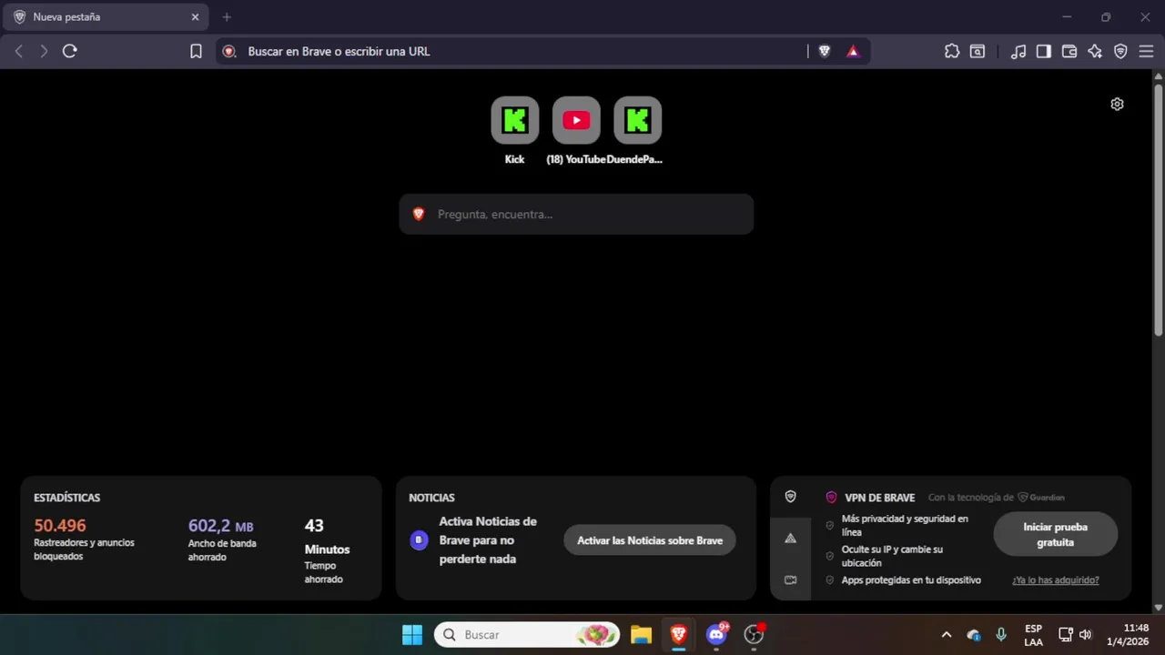Close the Nueva pestaña tab
The image size is (1165, 655).
[x=195, y=17]
